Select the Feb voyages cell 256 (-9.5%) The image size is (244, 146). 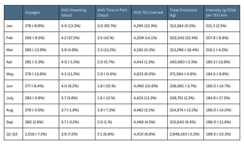click(x=35, y=38)
